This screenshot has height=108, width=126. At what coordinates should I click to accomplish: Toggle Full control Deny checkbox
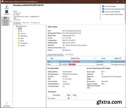coord(75,98)
